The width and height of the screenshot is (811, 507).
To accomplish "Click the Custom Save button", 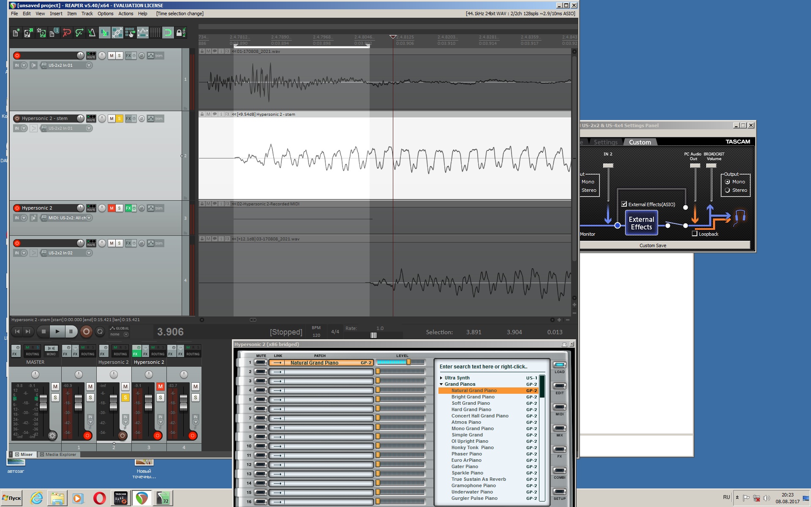I will point(653,245).
